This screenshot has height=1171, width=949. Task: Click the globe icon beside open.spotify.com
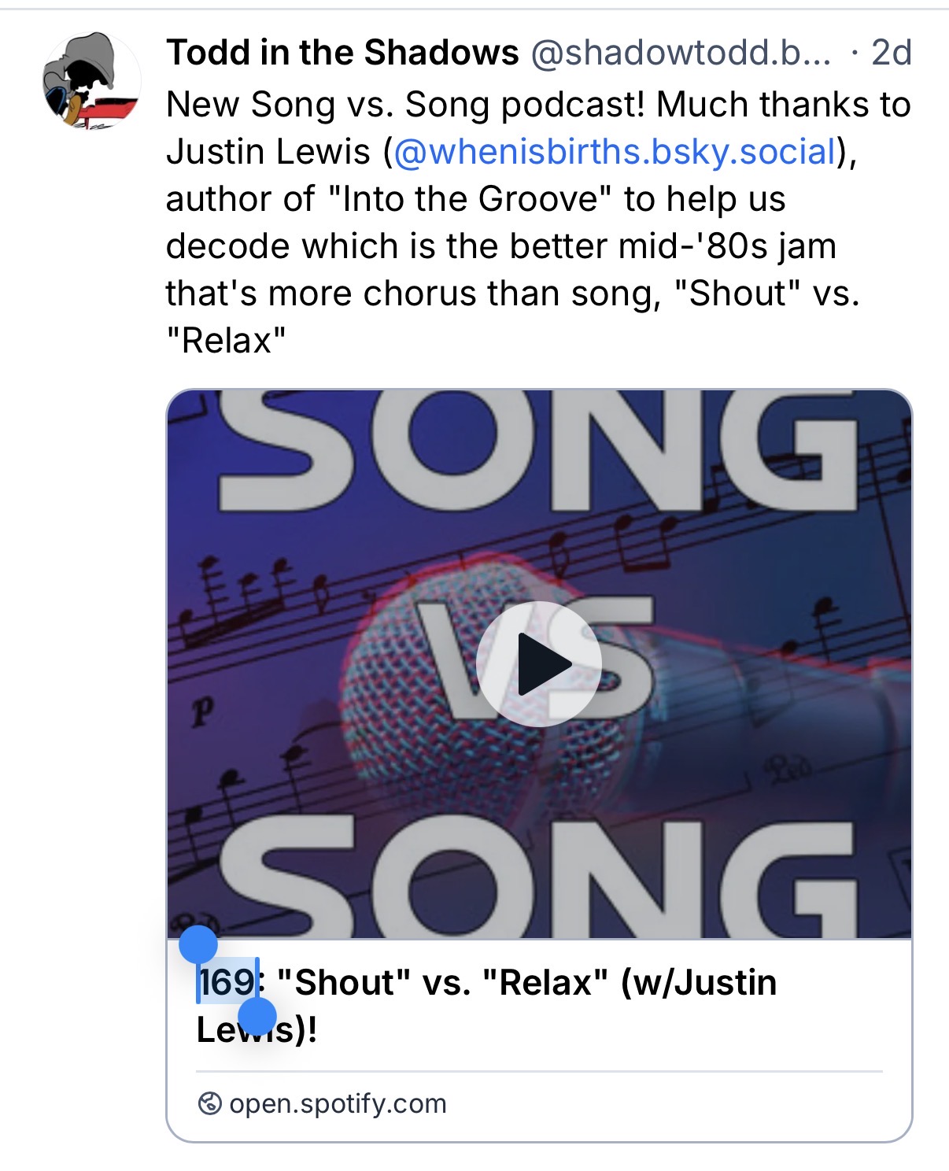(x=209, y=1103)
